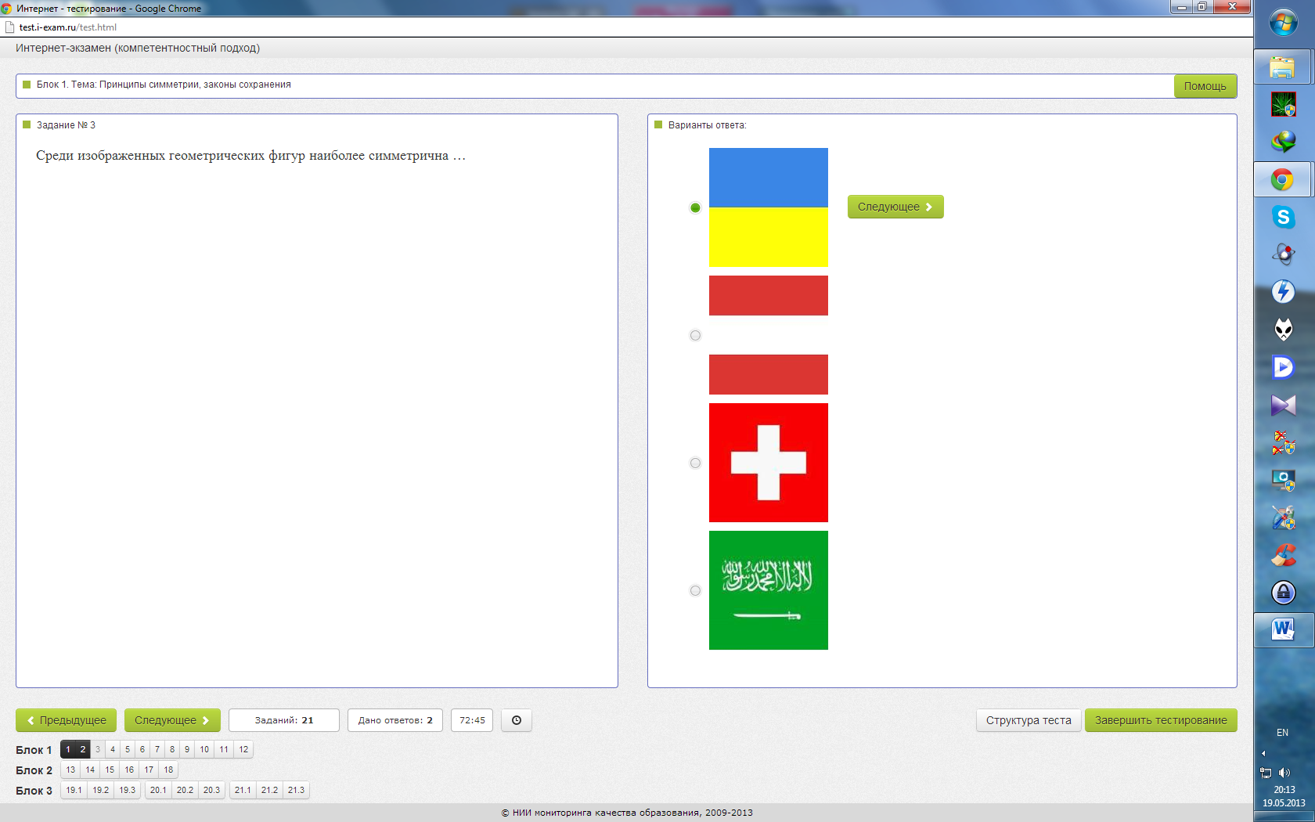This screenshot has width=1315, height=822.
Task: Open question 8
Action: click(172, 749)
